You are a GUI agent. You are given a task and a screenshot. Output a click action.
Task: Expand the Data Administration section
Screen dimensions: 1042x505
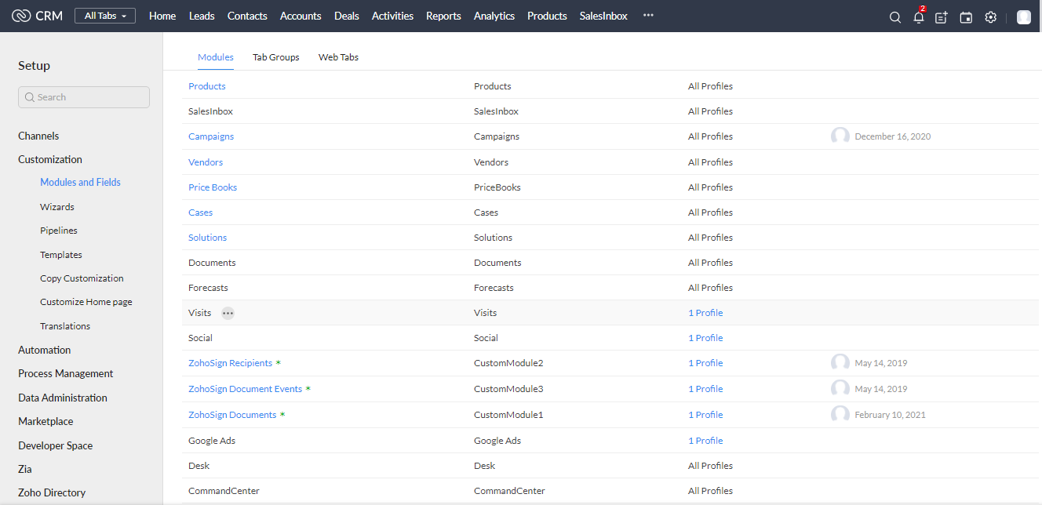[x=63, y=398]
